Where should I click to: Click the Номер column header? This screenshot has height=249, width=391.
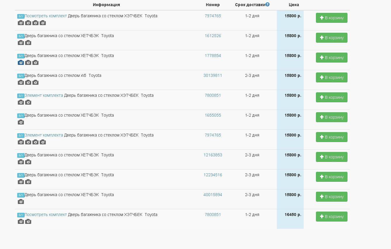(x=213, y=5)
